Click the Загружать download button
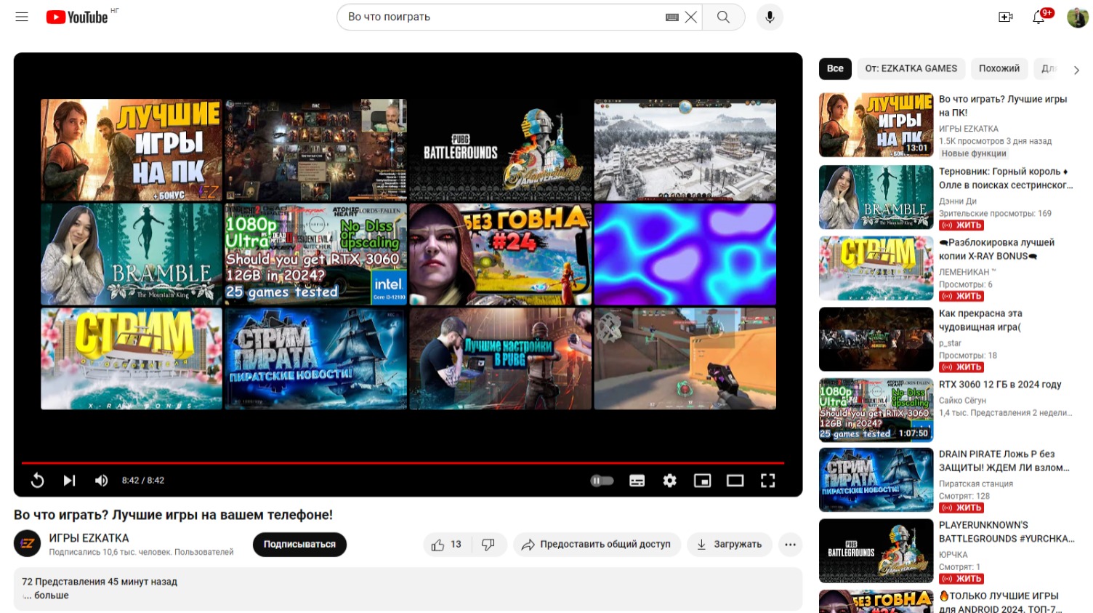This screenshot has height=613, width=1093. click(730, 544)
